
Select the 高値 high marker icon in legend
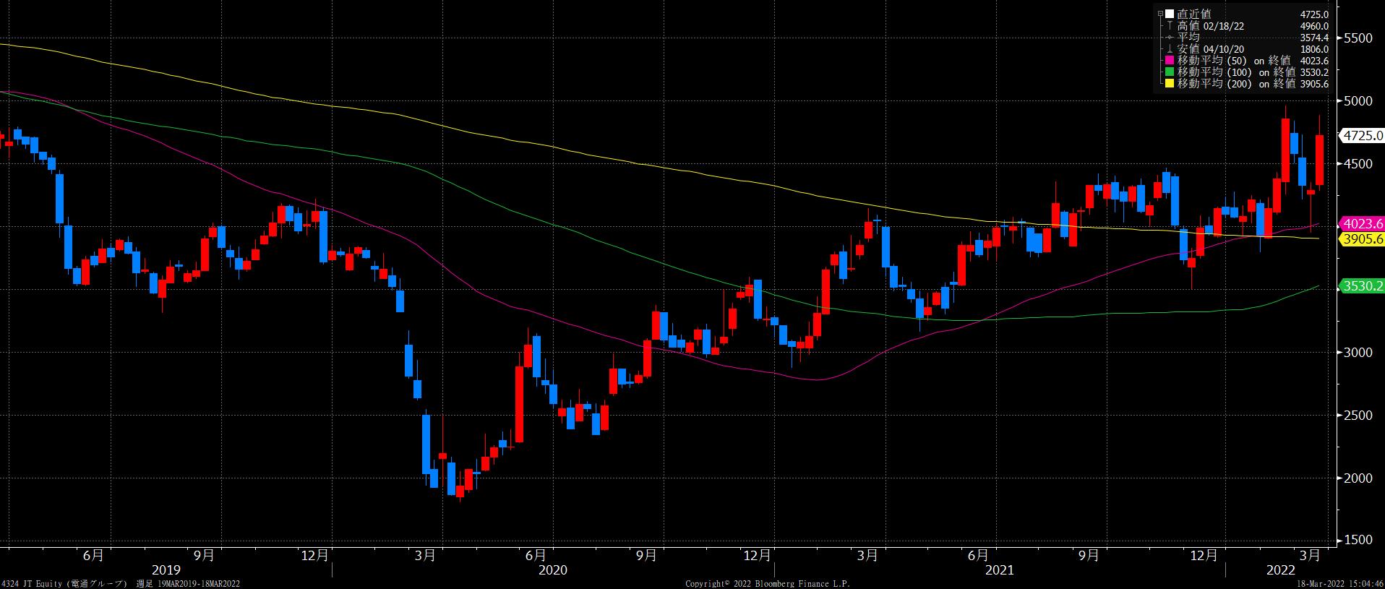coord(1170,26)
